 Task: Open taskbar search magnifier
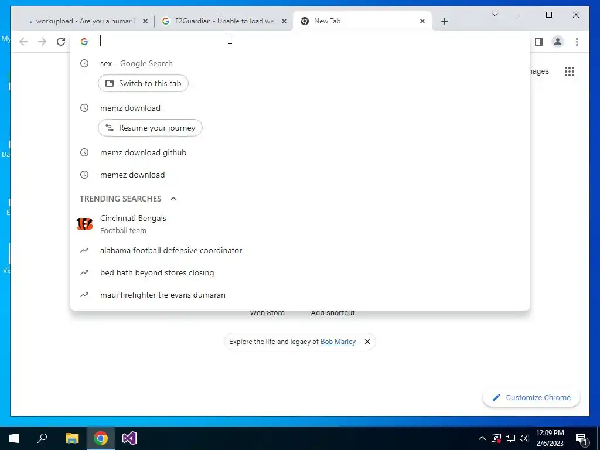42,438
